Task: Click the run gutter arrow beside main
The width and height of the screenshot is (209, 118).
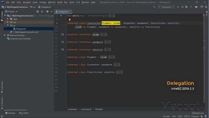Action: point(61,15)
